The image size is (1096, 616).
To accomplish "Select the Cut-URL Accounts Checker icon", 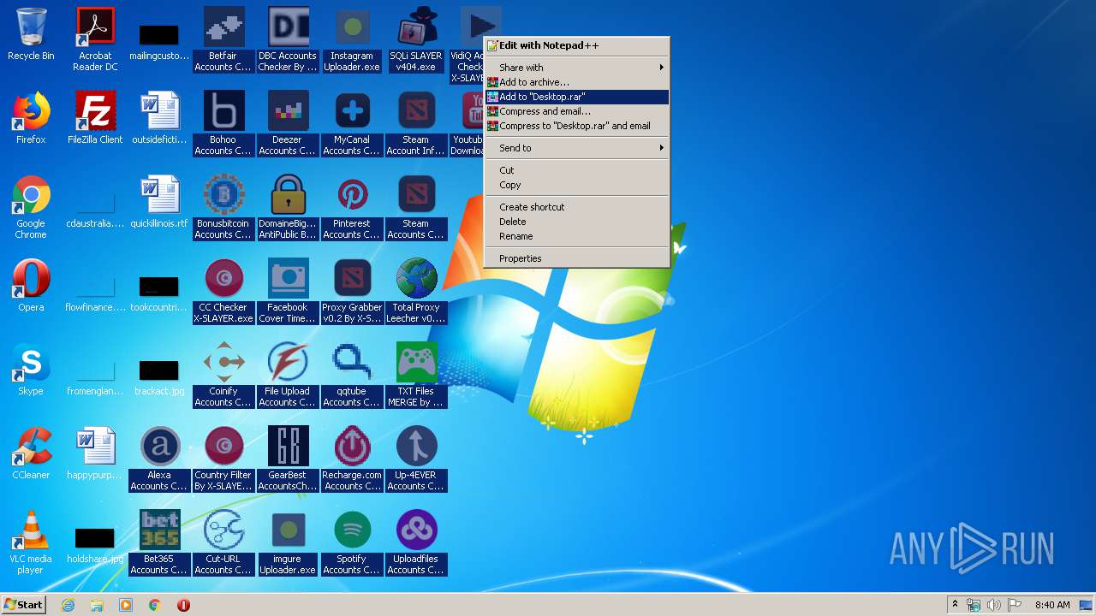I will click(x=223, y=542).
